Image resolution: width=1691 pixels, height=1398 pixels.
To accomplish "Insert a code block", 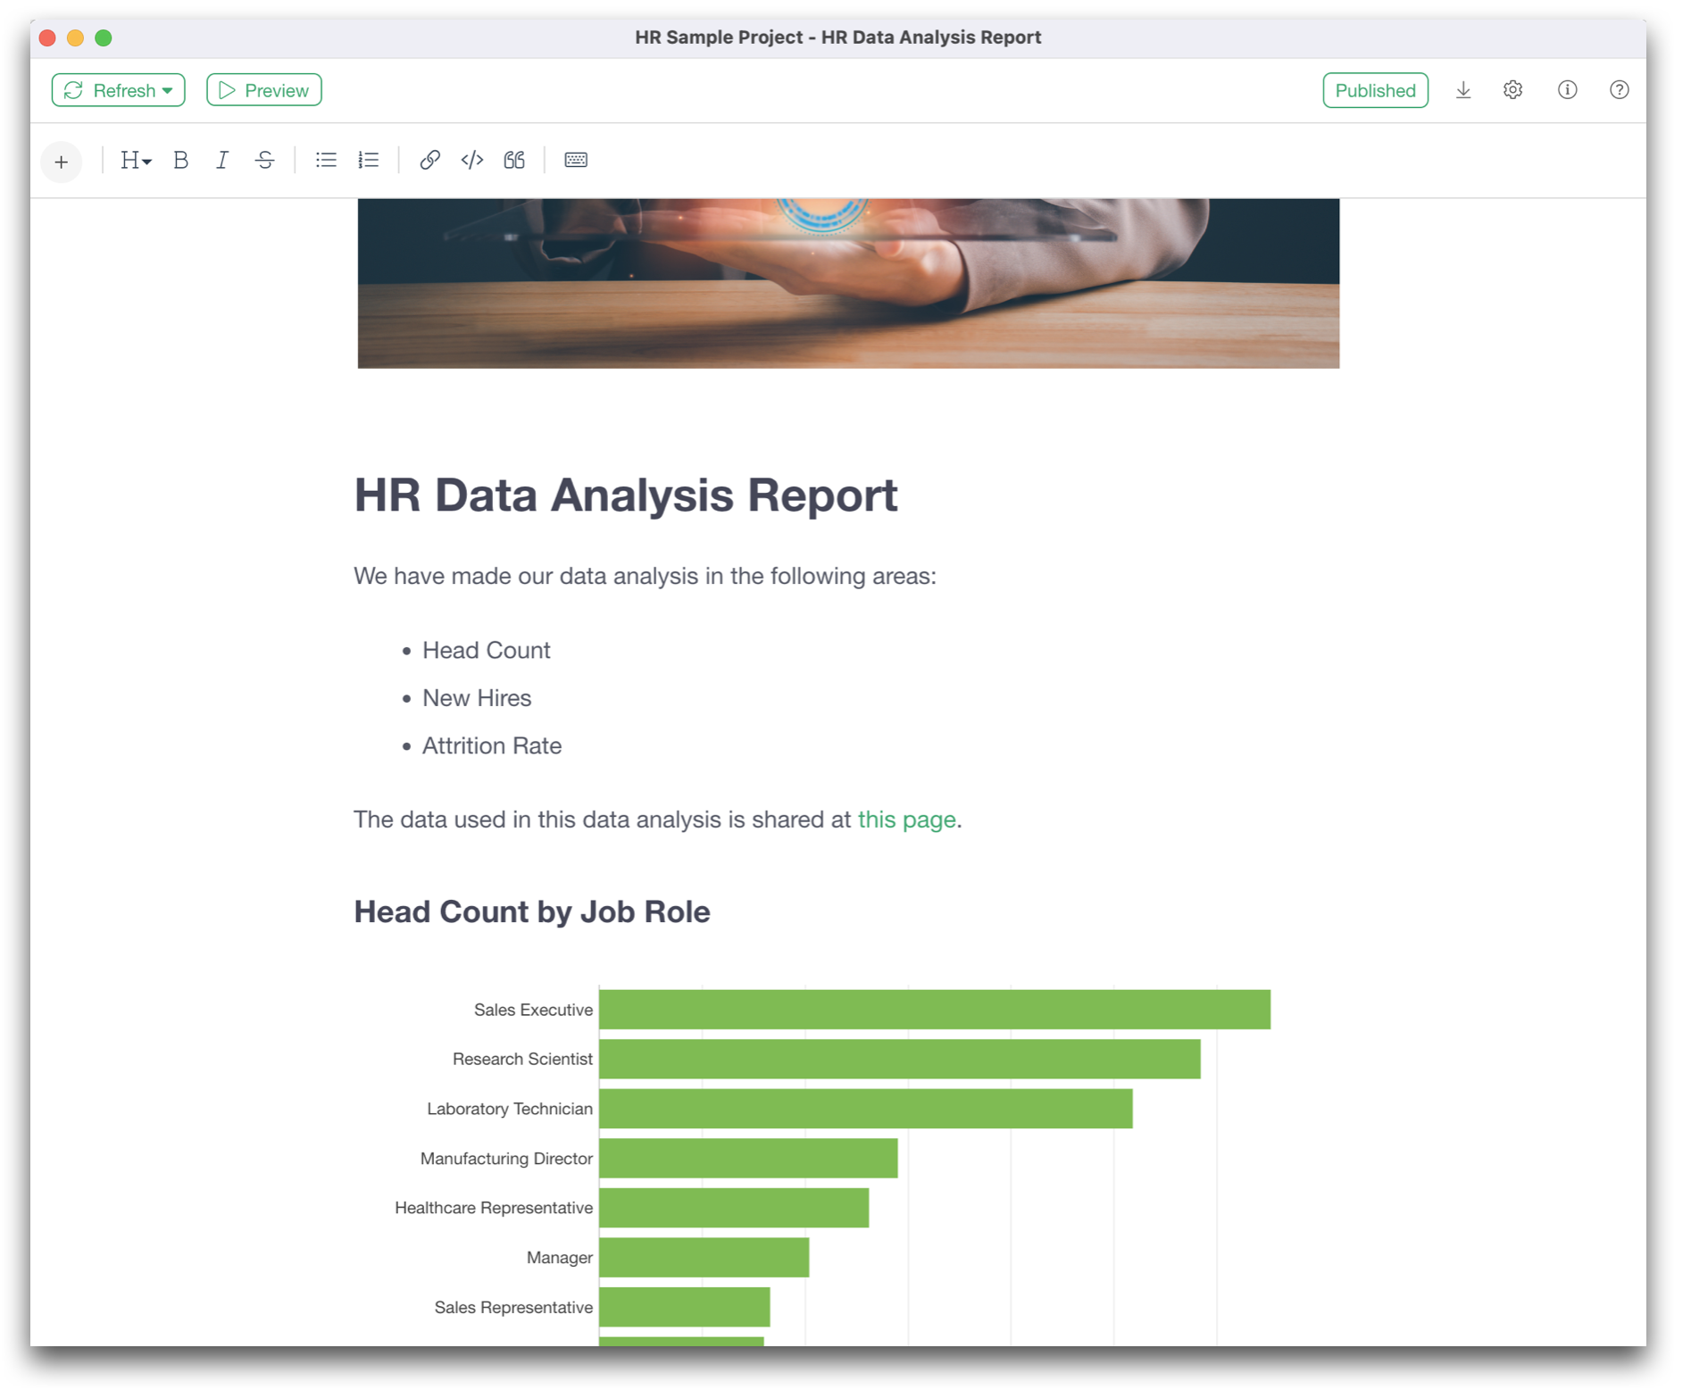I will pyautogui.click(x=471, y=161).
